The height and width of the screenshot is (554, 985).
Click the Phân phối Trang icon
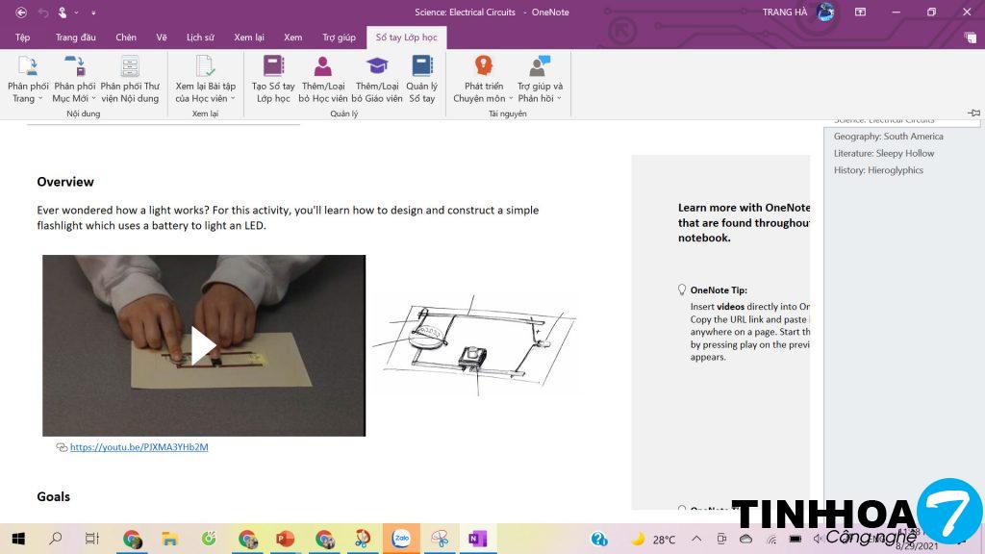(x=28, y=67)
